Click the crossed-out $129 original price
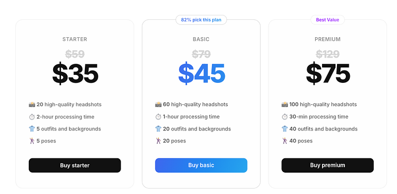This screenshot has width=397, height=194. click(x=328, y=54)
